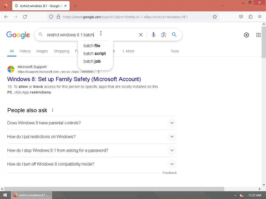Start voice search with the microphone icon

[153, 35]
